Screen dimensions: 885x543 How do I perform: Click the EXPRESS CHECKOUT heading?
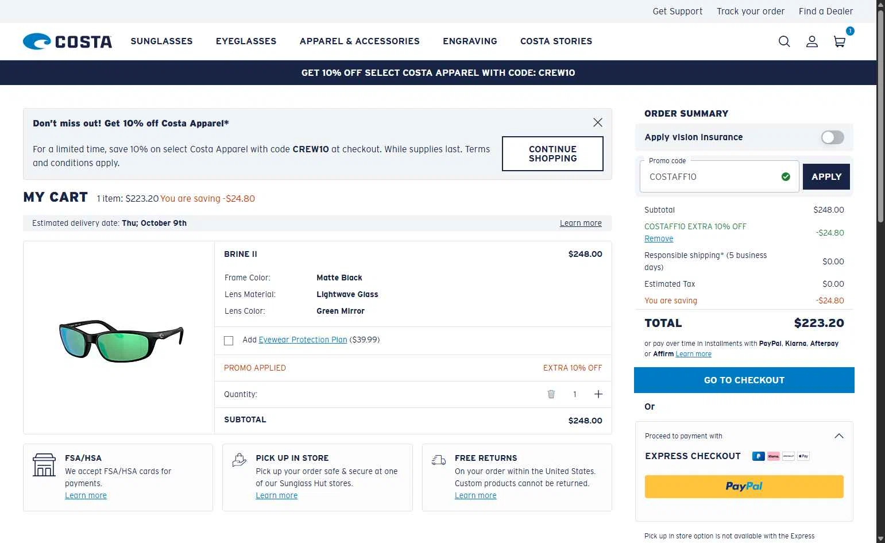693,456
